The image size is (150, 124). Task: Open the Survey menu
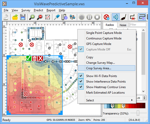point(26,10)
